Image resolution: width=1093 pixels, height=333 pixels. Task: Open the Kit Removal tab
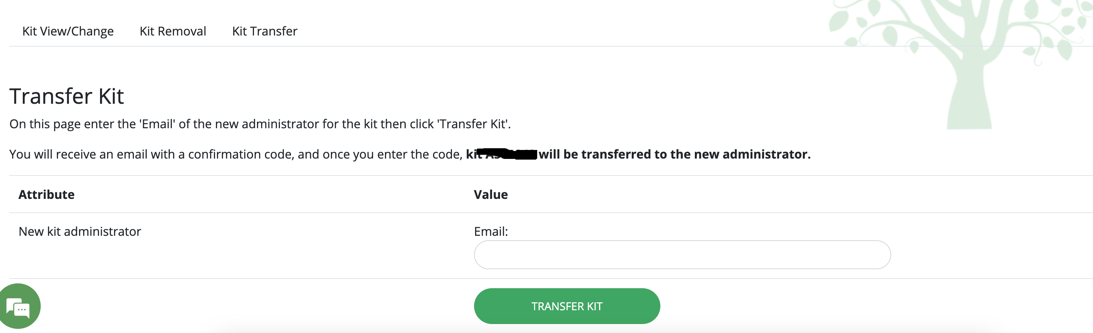pos(173,31)
